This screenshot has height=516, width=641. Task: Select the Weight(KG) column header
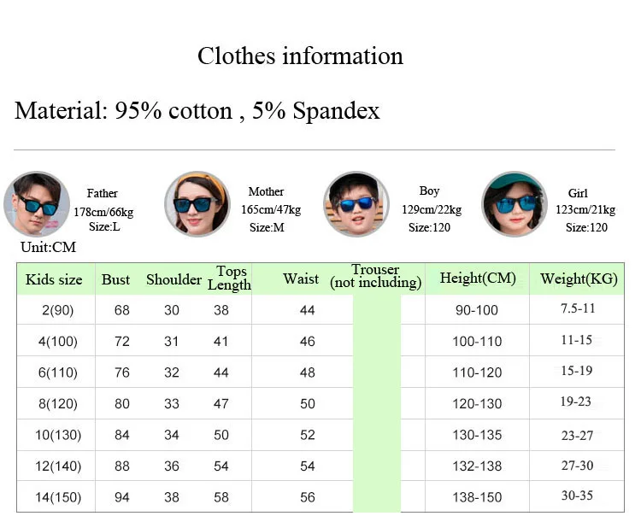[579, 279]
